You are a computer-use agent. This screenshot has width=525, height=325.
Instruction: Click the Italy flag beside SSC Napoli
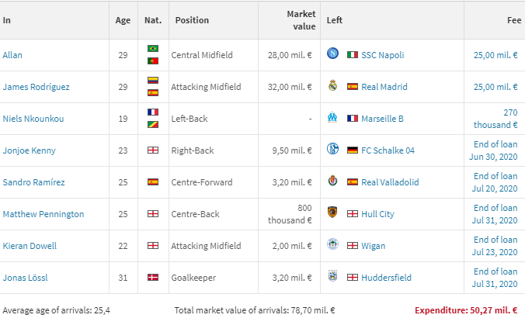(x=353, y=55)
